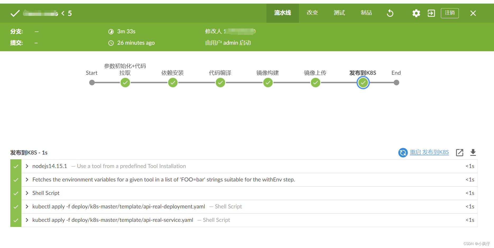Click the rerun pipeline icon
This screenshot has height=248, width=494.
[x=390, y=13]
